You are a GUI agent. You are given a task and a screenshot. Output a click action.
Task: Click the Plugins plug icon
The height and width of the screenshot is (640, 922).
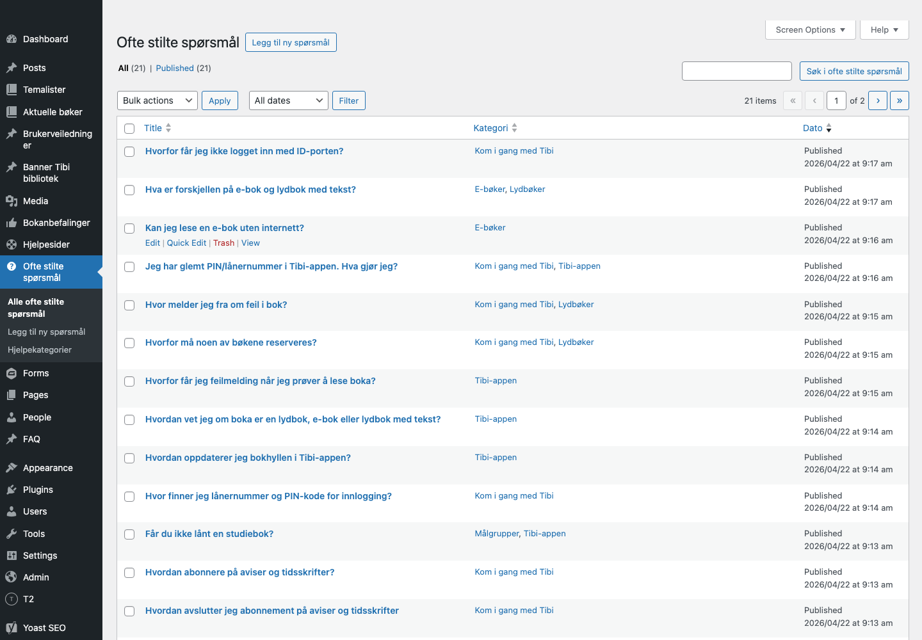12,490
